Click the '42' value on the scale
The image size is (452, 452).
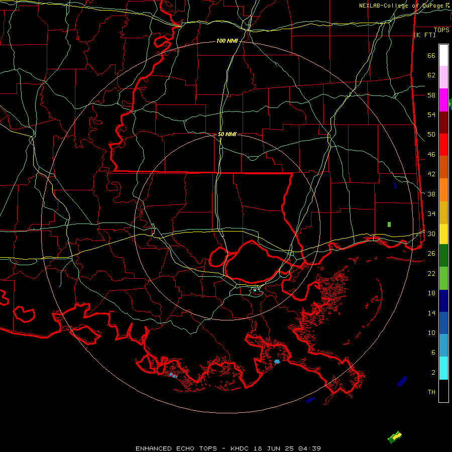tap(431, 174)
